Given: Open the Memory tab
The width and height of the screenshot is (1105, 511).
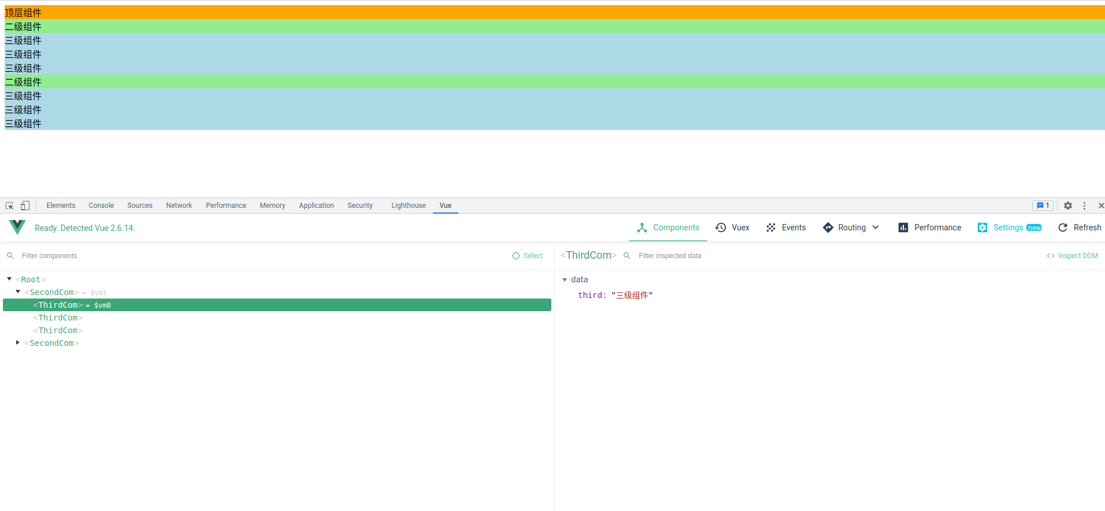Looking at the screenshot, I should pyautogui.click(x=272, y=206).
